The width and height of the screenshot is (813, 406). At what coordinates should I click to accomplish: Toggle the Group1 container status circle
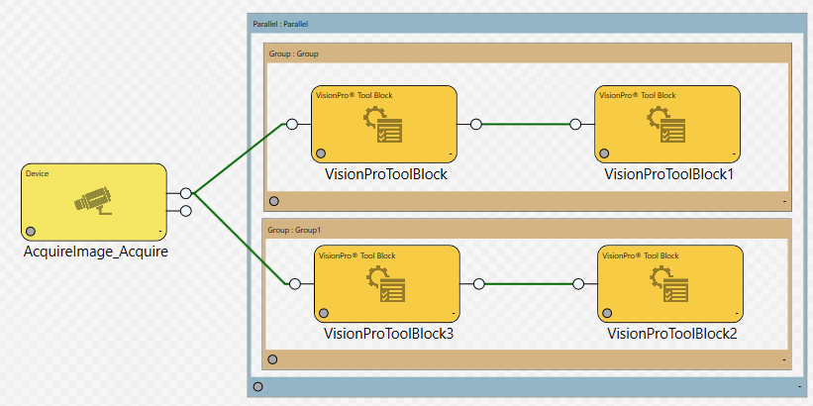coord(273,360)
